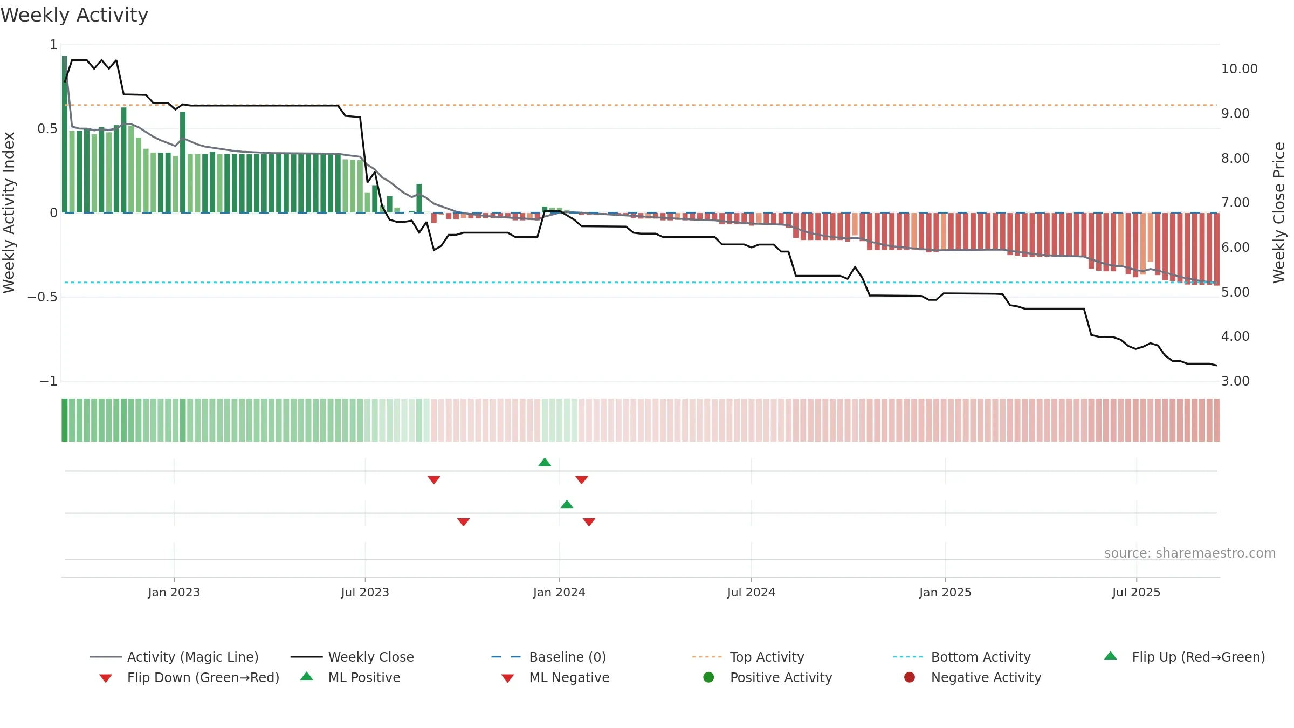Click the red Flip Down legend triangle icon
This screenshot has width=1294, height=728.
106,678
